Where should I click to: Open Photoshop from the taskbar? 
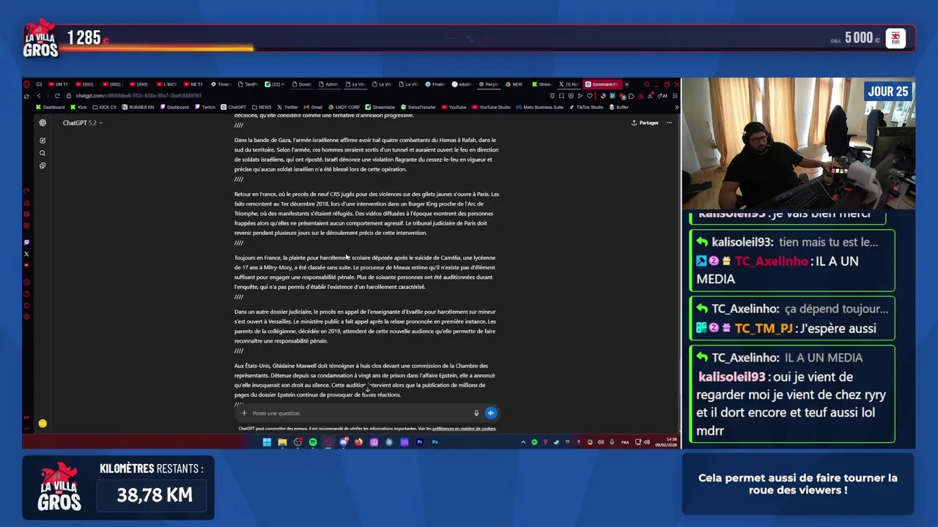[x=435, y=442]
